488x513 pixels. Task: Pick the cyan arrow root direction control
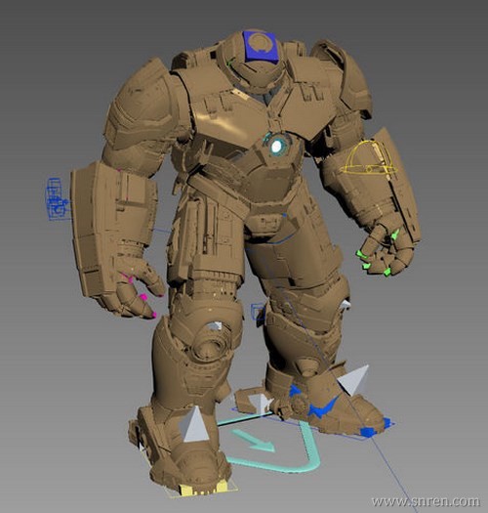click(254, 441)
